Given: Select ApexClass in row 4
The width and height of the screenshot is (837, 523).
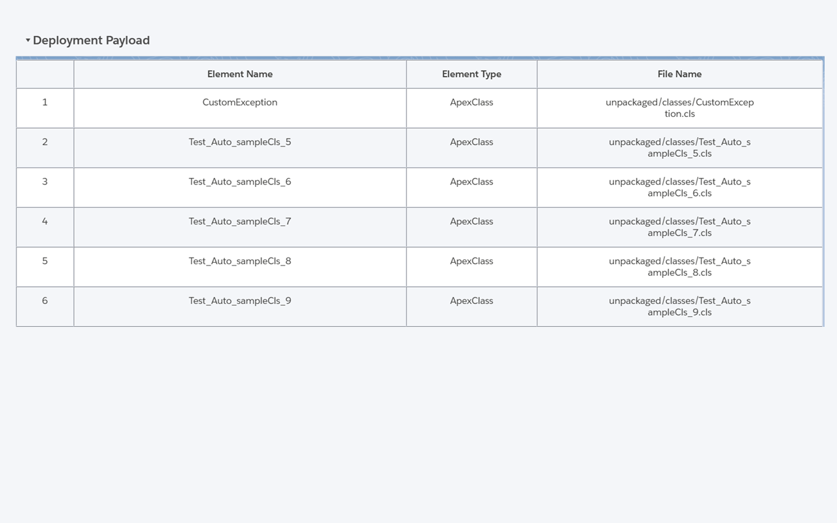Looking at the screenshot, I should pos(471,221).
